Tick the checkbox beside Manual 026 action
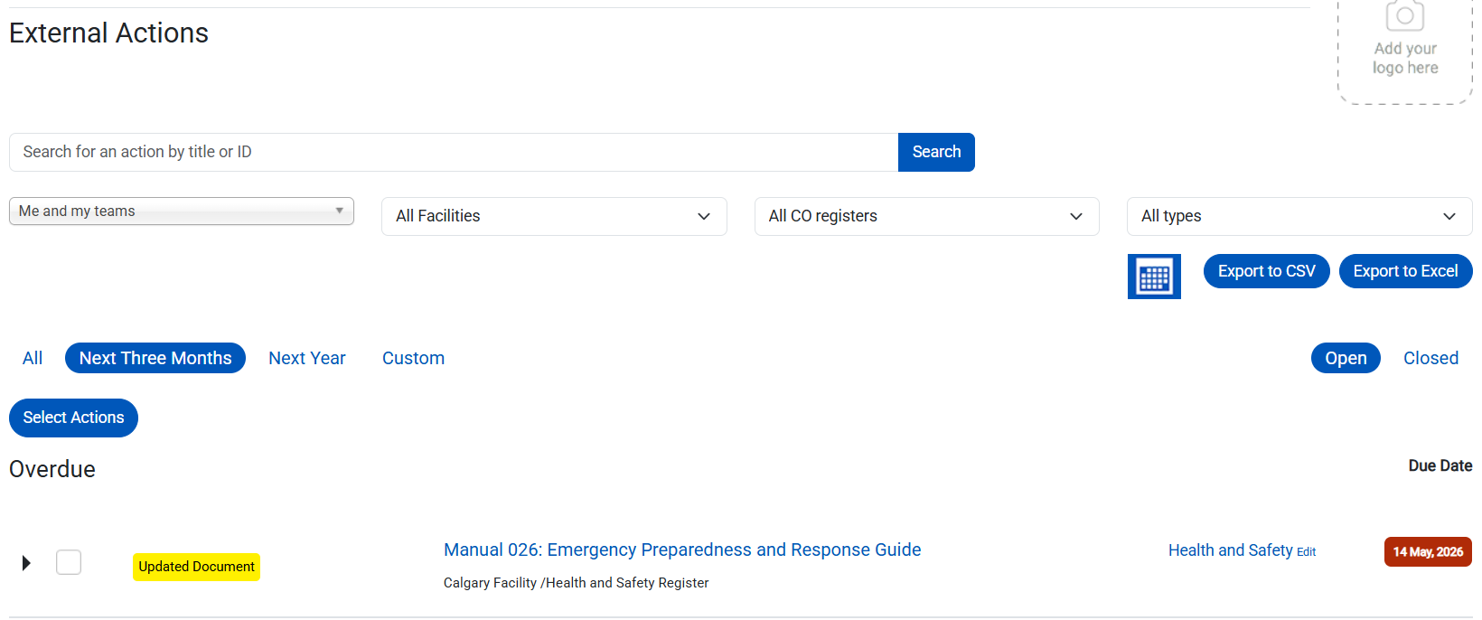The image size is (1482, 620). click(69, 562)
